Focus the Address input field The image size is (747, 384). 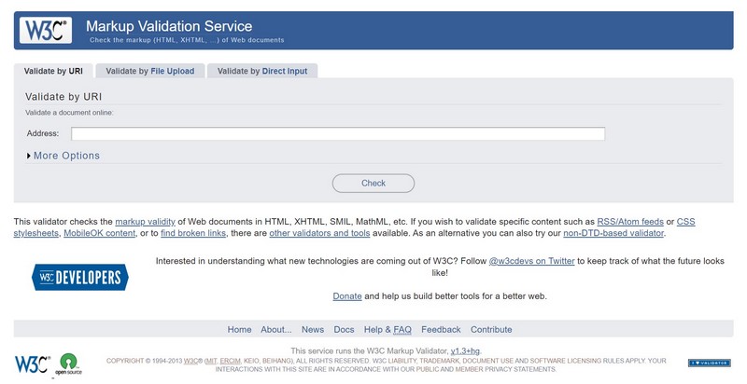pos(338,133)
